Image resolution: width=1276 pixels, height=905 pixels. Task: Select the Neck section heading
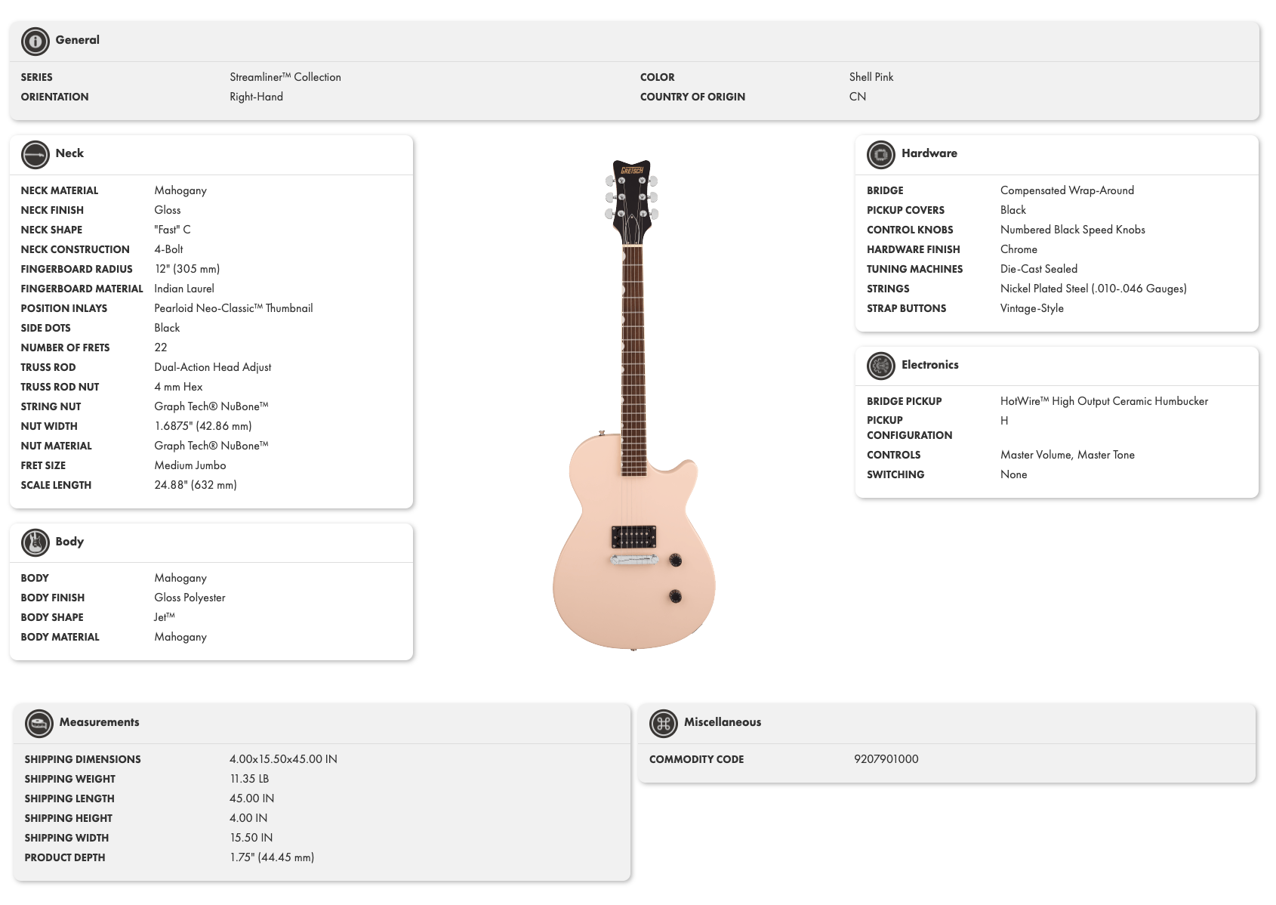69,153
